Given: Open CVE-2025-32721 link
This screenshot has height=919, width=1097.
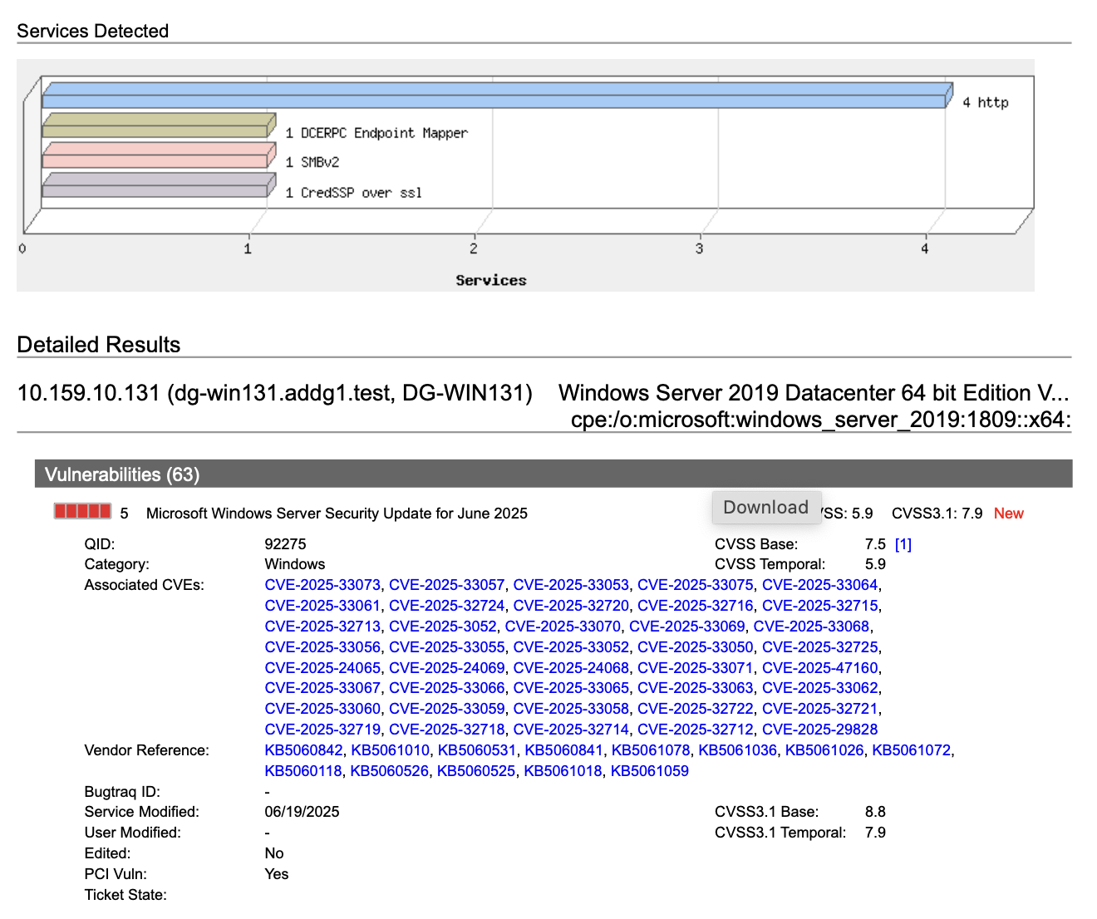Looking at the screenshot, I should 820,709.
